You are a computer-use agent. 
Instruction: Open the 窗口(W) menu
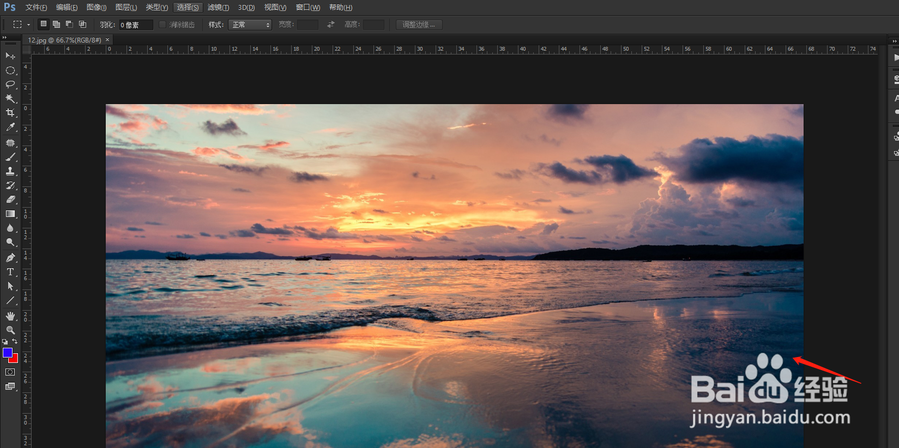coord(308,8)
